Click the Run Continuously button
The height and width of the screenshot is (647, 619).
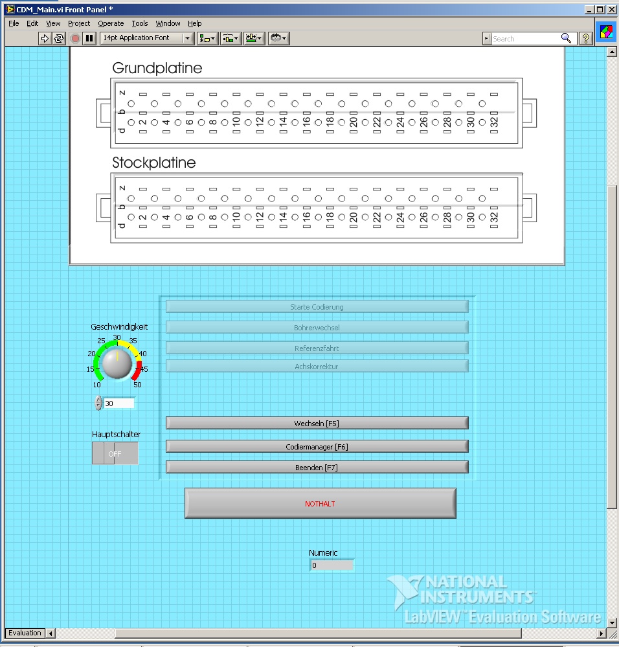[59, 38]
